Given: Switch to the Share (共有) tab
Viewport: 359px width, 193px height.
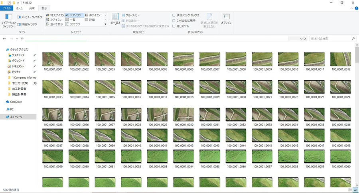Looking at the screenshot, I should tap(32, 8).
